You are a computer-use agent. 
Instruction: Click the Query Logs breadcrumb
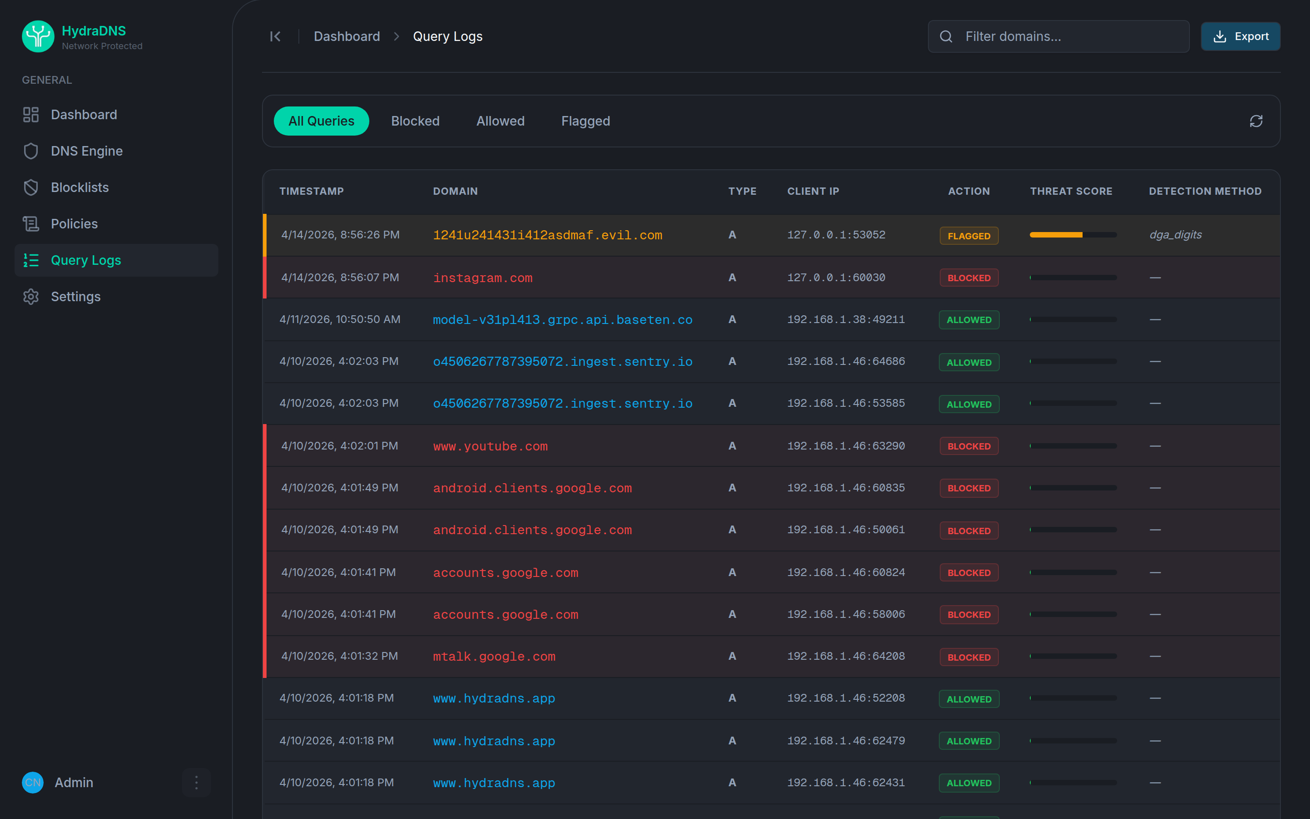(448, 36)
